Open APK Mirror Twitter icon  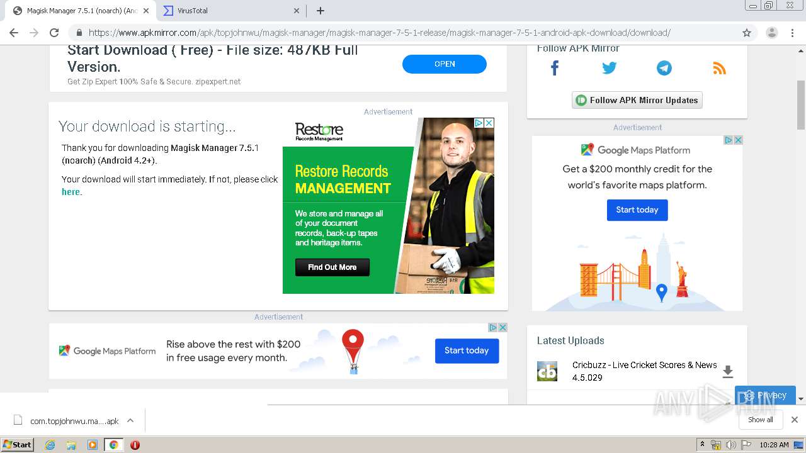pyautogui.click(x=609, y=68)
